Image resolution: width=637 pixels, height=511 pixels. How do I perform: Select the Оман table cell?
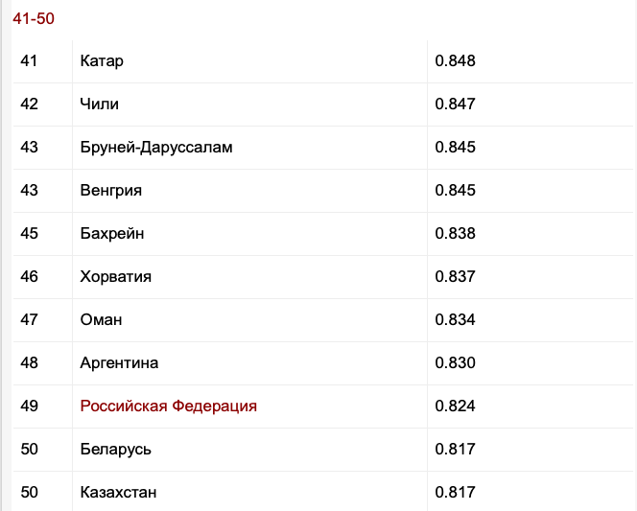102,320
